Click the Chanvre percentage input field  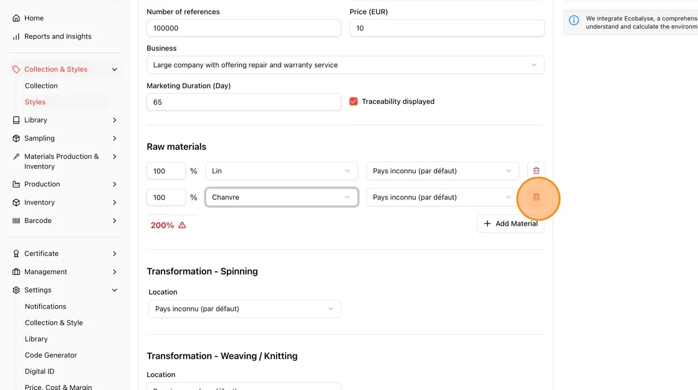tap(166, 197)
